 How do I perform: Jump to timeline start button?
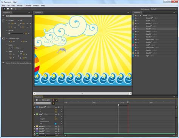(x=35, y=100)
